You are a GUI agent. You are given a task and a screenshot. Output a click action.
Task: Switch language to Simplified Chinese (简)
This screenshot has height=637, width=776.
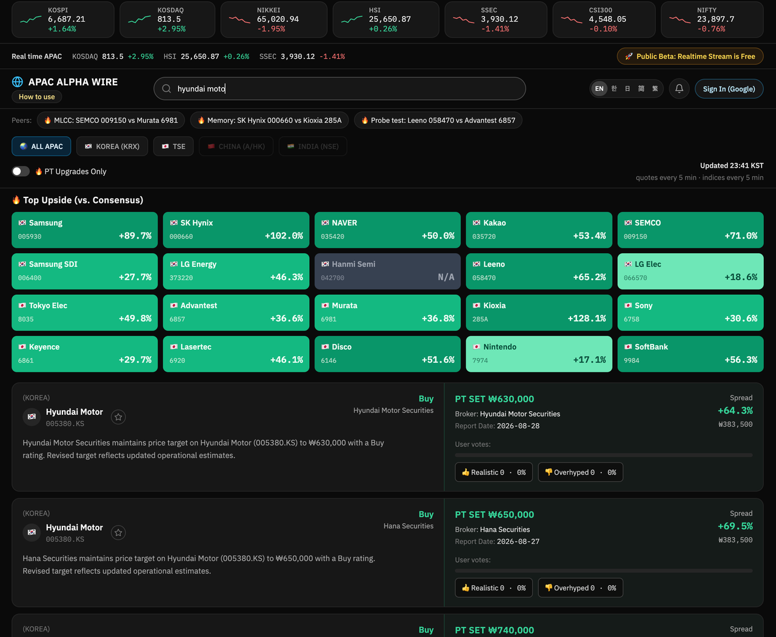[x=641, y=88]
